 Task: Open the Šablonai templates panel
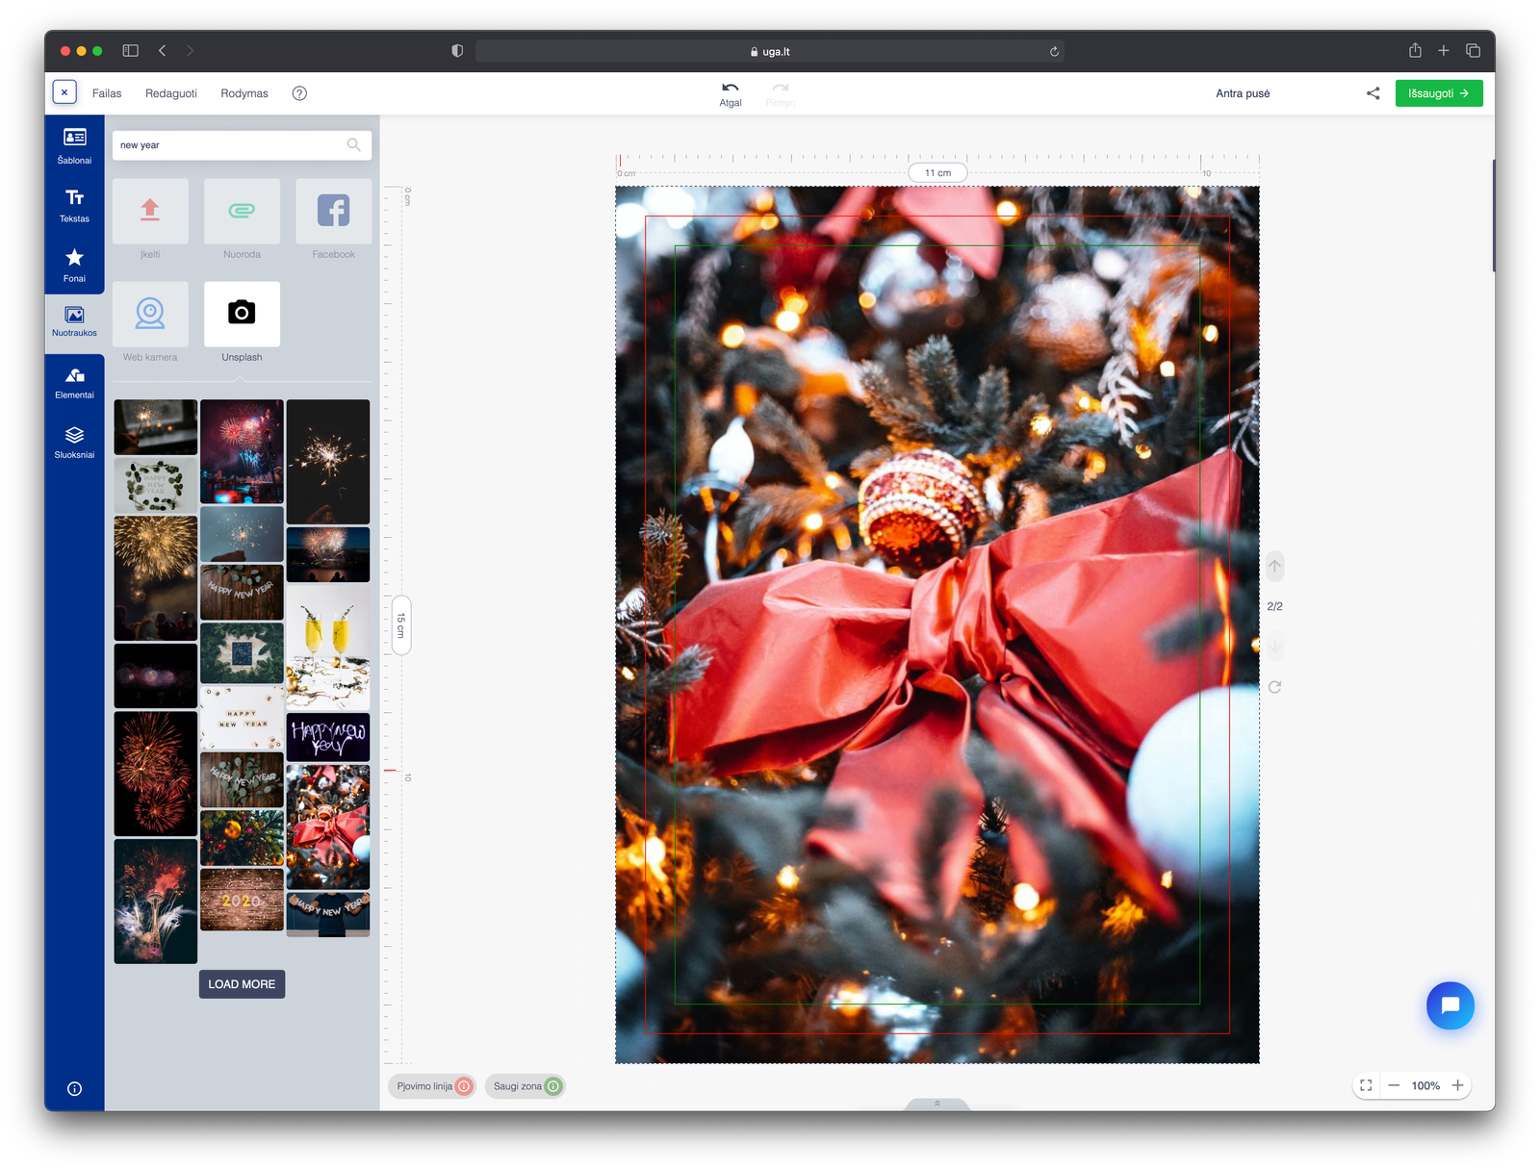(74, 145)
